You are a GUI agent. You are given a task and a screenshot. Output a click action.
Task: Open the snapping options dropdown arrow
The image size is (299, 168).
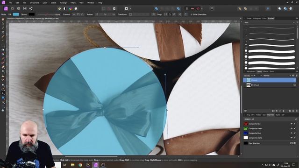point(202,8)
